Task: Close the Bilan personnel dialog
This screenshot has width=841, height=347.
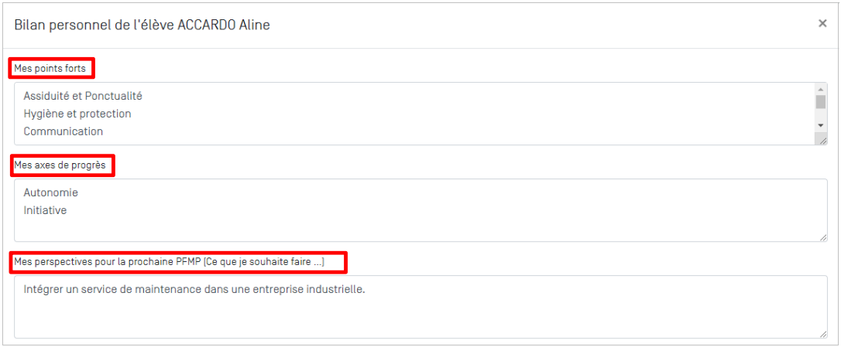Action: point(822,24)
